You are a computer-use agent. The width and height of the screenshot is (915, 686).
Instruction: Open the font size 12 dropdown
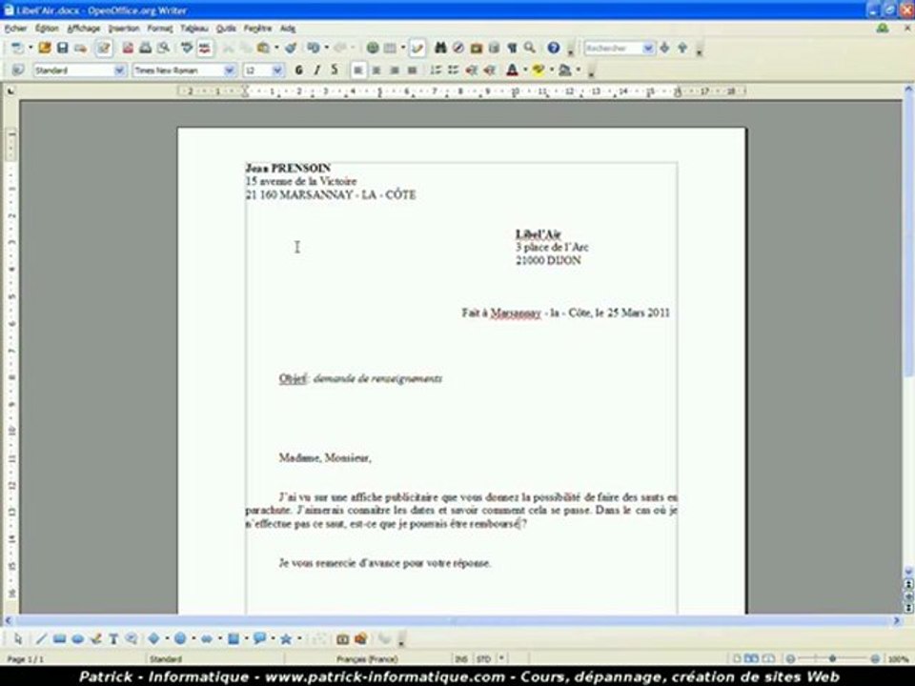(277, 71)
